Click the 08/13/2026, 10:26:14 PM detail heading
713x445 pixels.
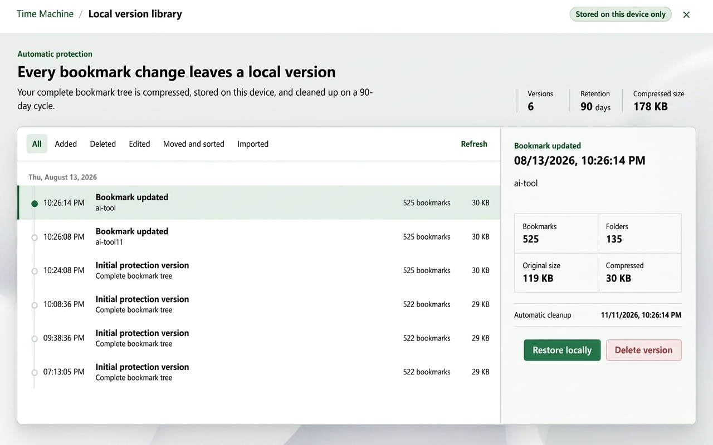point(580,161)
